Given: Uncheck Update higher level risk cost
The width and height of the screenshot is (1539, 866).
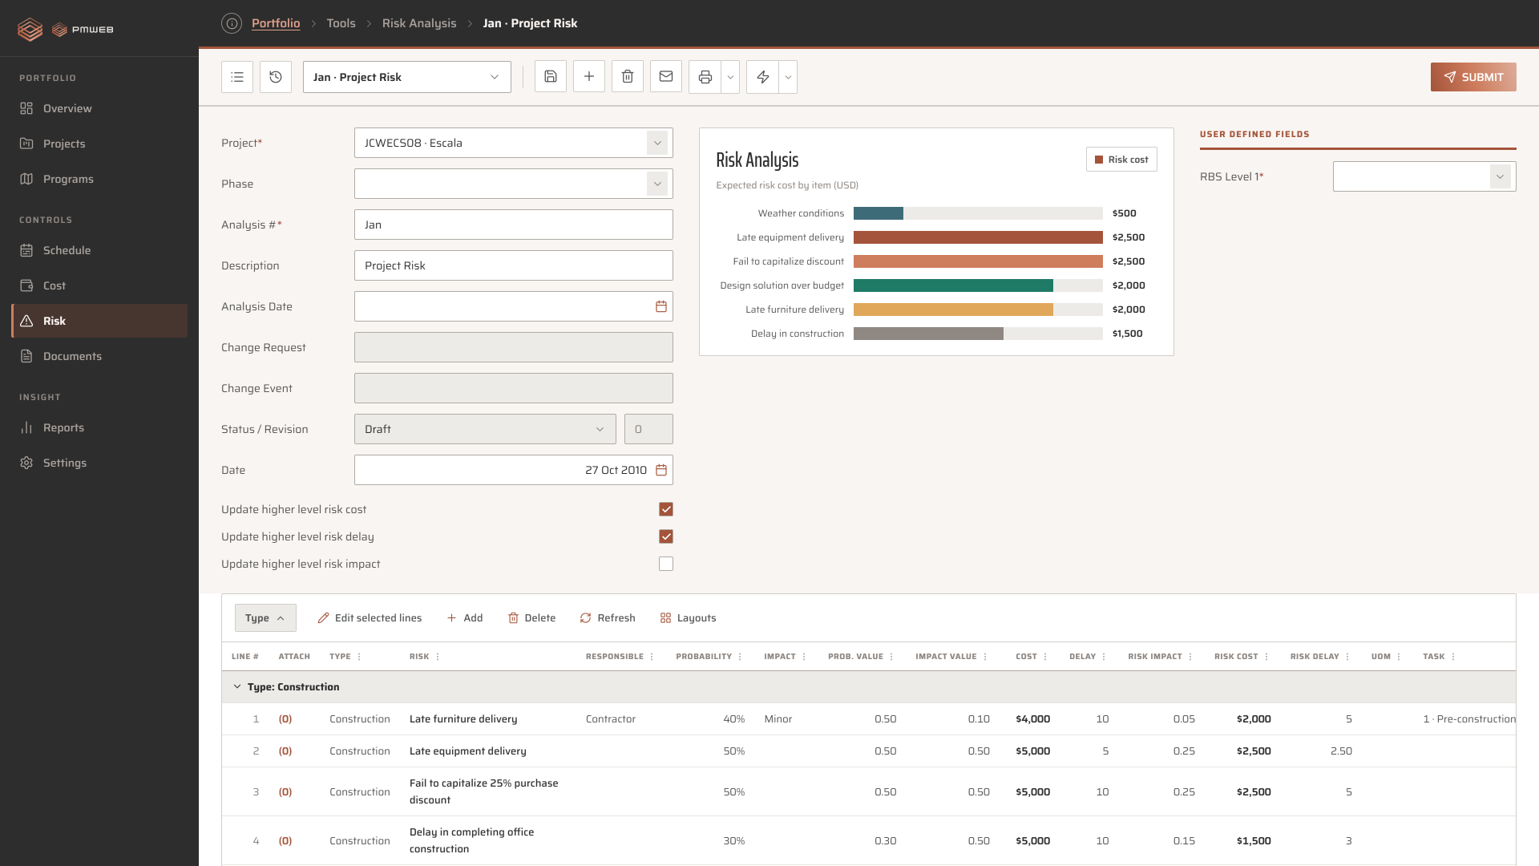Looking at the screenshot, I should pyautogui.click(x=666, y=509).
